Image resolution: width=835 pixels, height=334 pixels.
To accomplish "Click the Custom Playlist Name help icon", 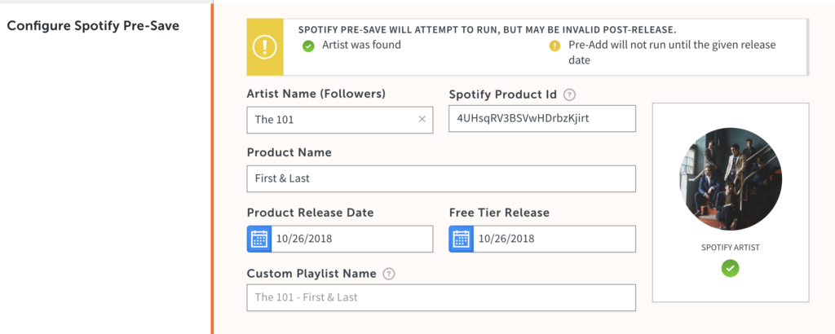I will (389, 274).
